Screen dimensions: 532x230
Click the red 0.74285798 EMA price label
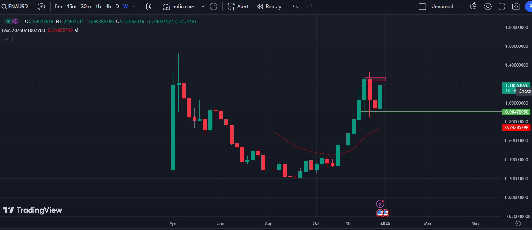tap(516, 128)
